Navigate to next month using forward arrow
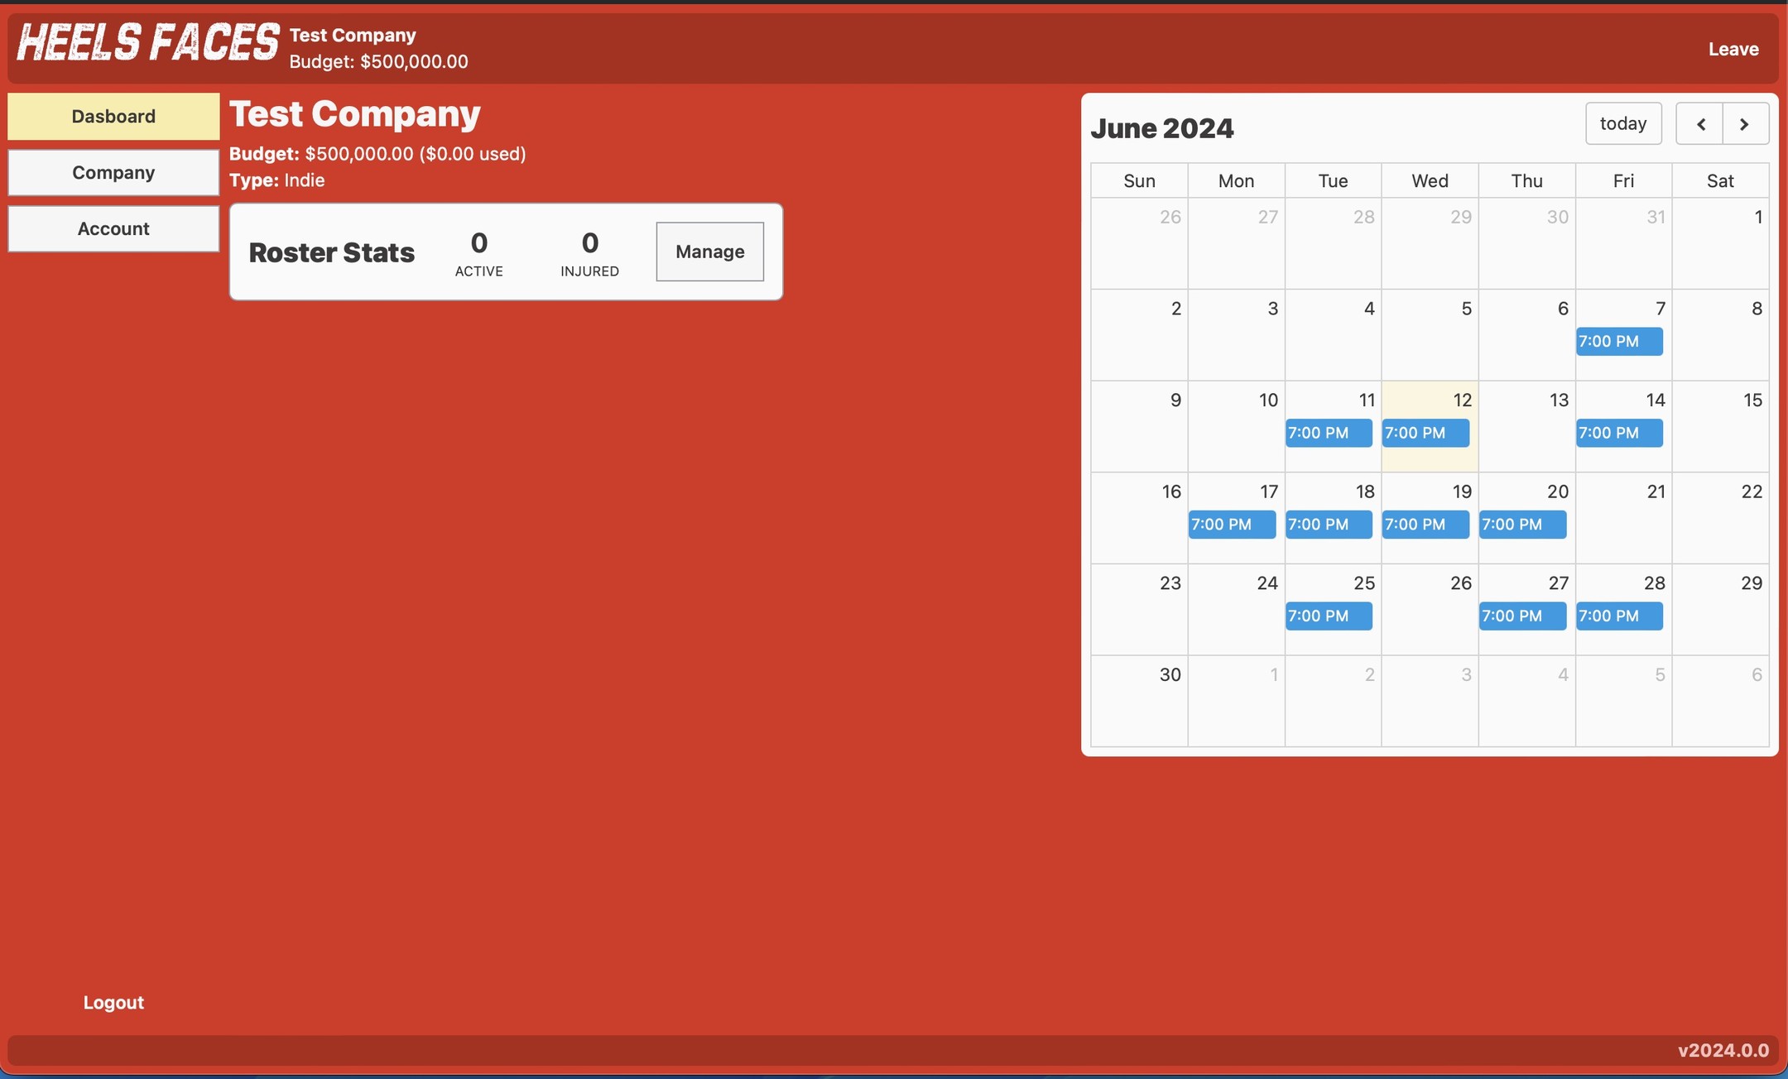Screen dimensions: 1788x1079 pos(1743,124)
